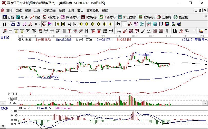Open the 工具 menu
Screen dimensions: 208x129
tap(71, 11)
